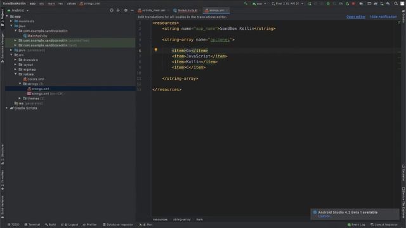Click the 'values' breadcrumb in navigation bar
The width and height of the screenshot is (406, 228).
tap(71, 4)
